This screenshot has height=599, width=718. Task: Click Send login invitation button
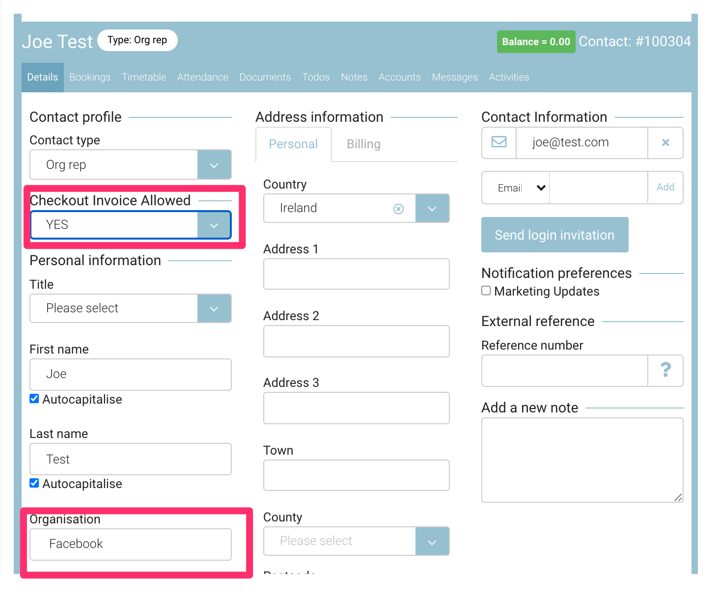click(554, 235)
